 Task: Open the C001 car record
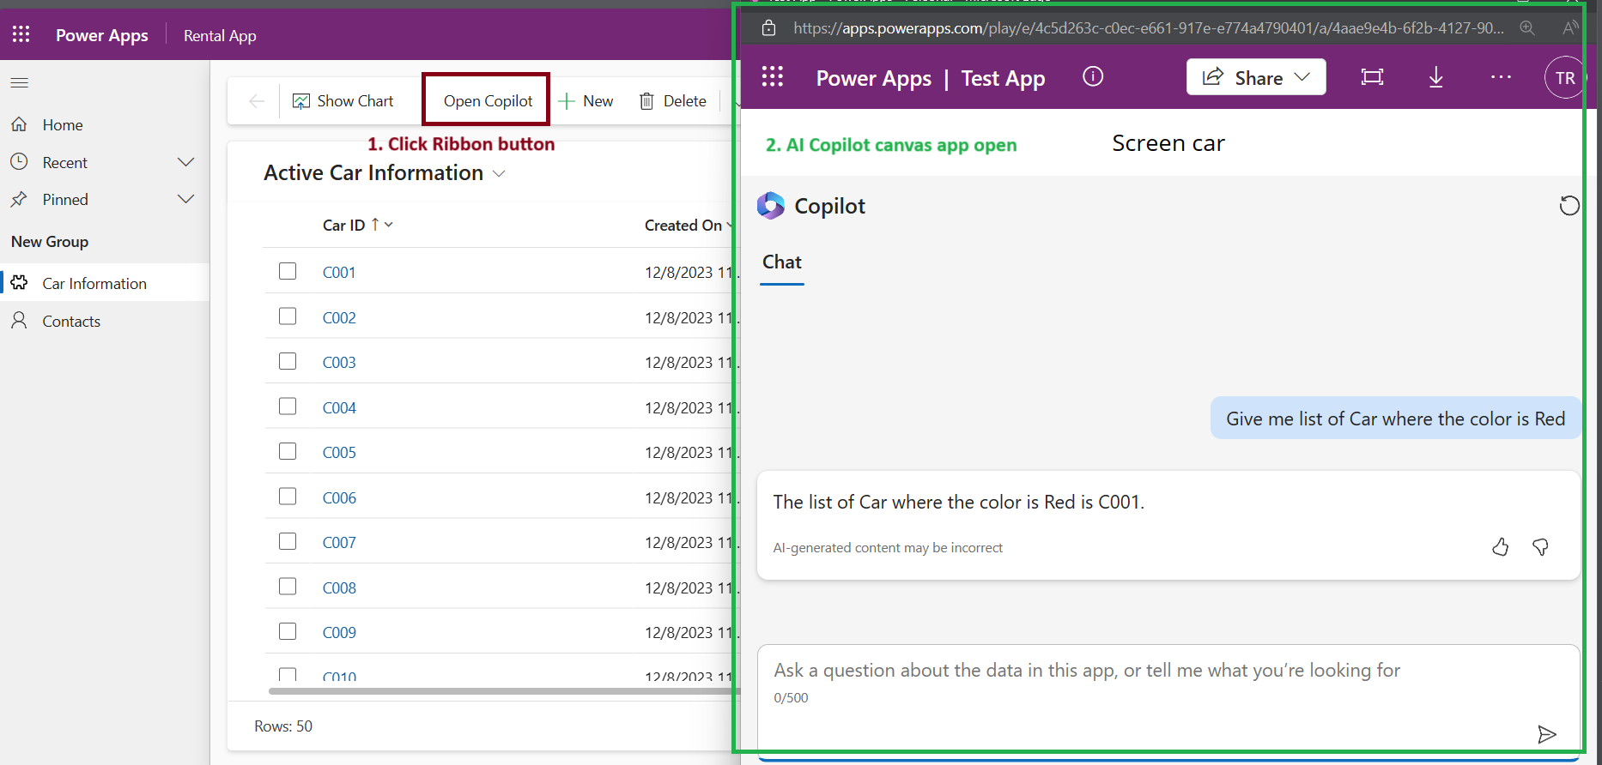coord(339,272)
